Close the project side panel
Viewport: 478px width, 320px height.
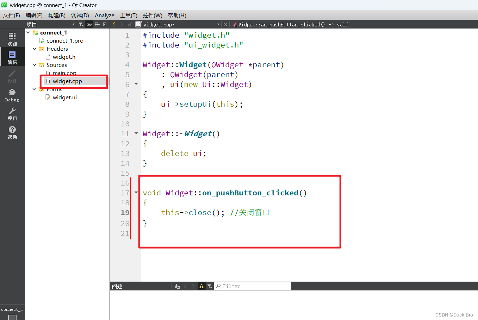(105, 24)
